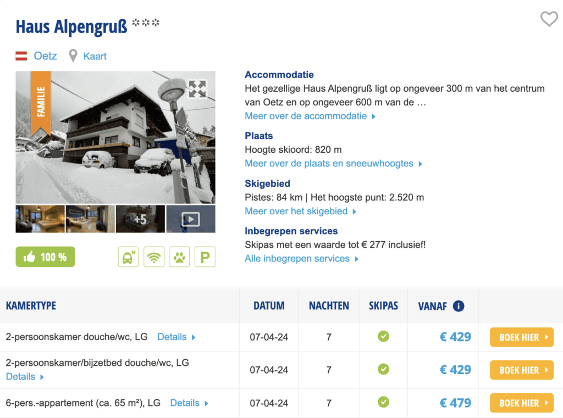
Task: Click the map pin icon beside Kaart
Action: [x=73, y=56]
